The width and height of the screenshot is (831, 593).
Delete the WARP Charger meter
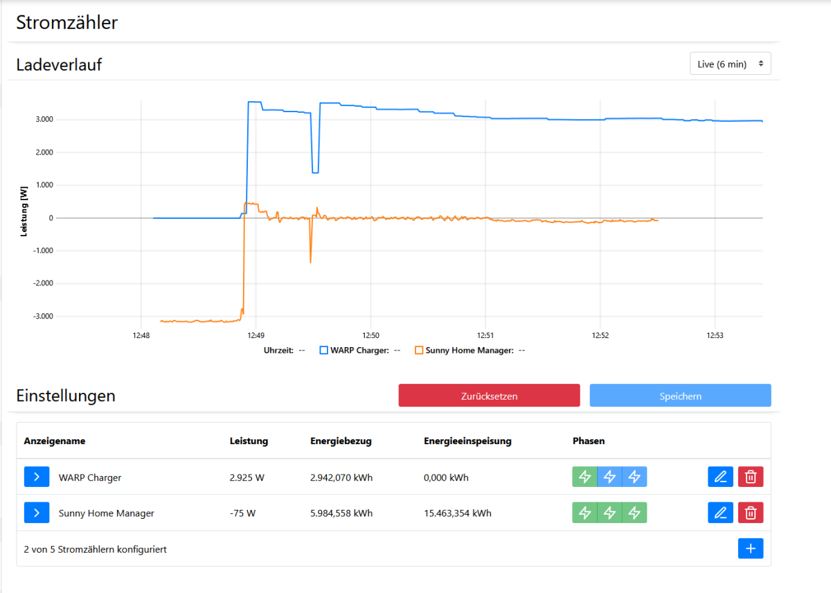(x=751, y=477)
